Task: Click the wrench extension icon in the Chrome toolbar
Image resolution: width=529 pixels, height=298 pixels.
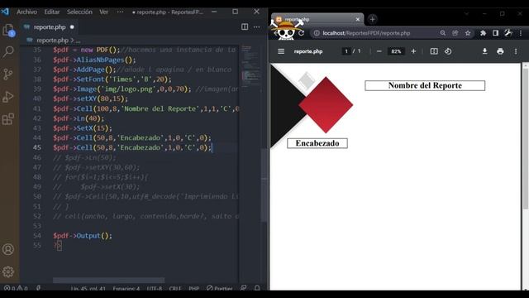Action: (x=508, y=33)
